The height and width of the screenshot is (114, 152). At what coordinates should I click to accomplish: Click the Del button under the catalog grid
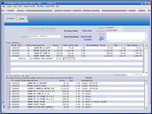[27, 75]
